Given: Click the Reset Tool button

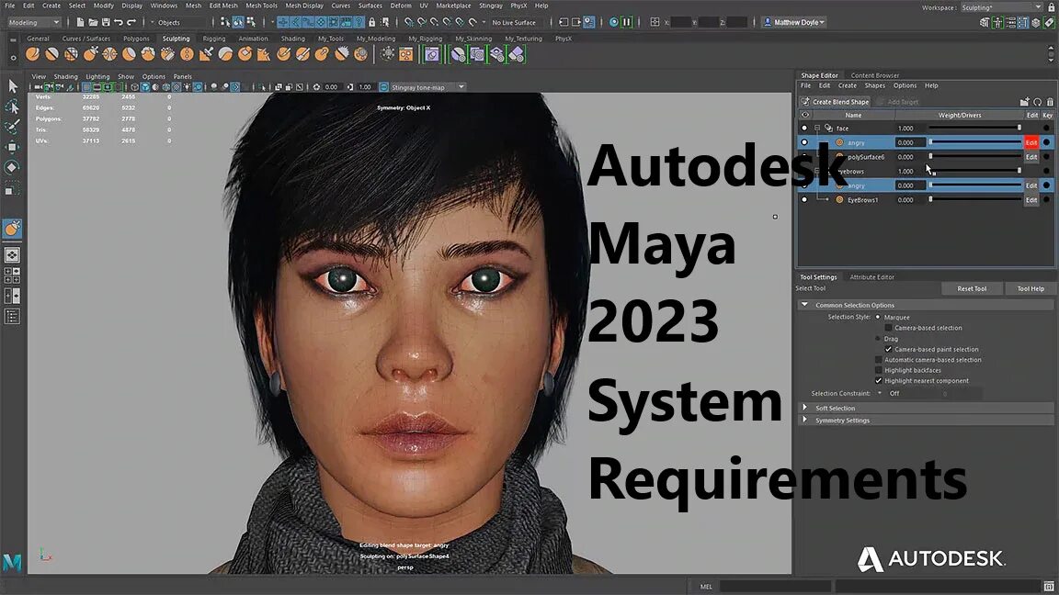Looking at the screenshot, I should (x=972, y=288).
